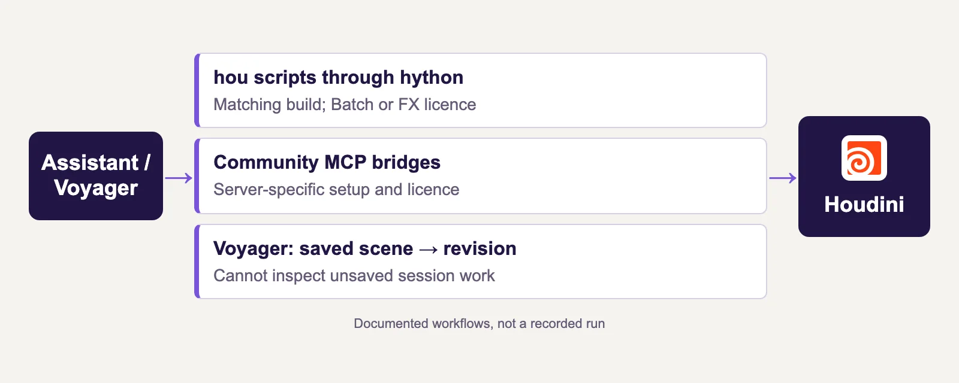Click the 'Documented workflows, not a recorded run' caption
Image resolution: width=959 pixels, height=383 pixels.
[479, 324]
